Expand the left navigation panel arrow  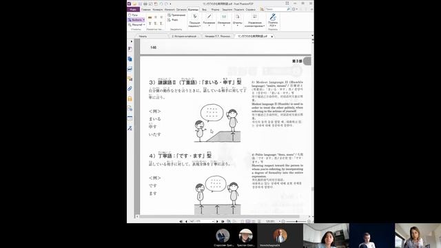point(131,41)
